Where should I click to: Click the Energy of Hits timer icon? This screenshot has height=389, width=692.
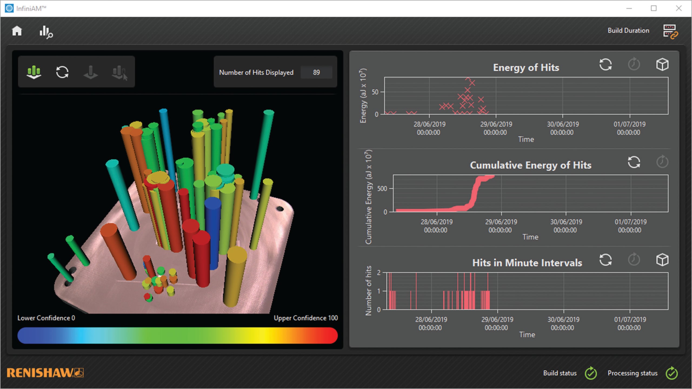634,64
